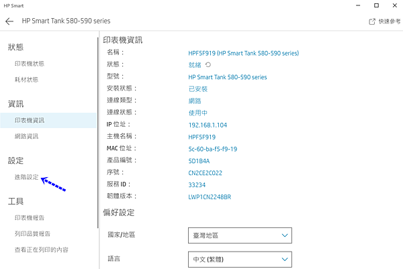This screenshot has width=403, height=269.
Task: Select 印表機資訊 in the sidebar
Action: 48,120
